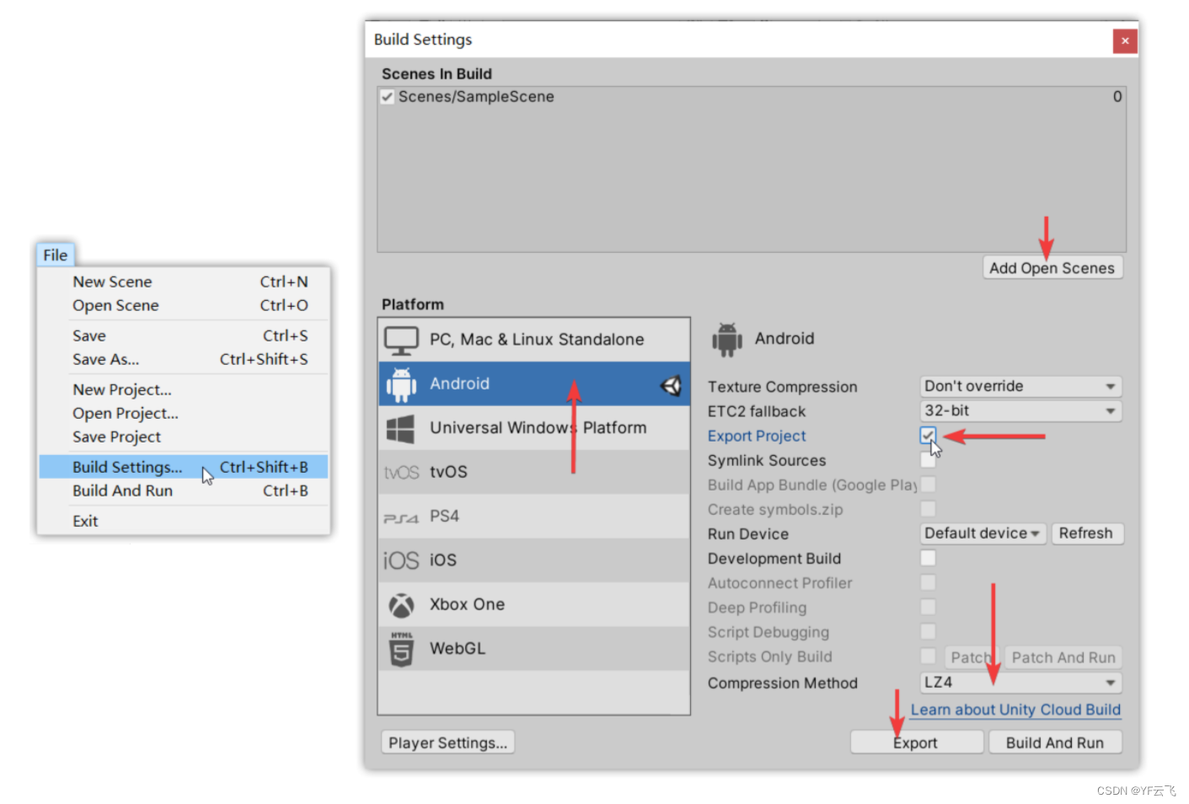
Task: Open the Texture Compression dropdown
Action: coord(1020,386)
